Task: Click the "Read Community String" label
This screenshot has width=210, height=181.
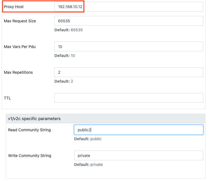Action: [x=29, y=130]
